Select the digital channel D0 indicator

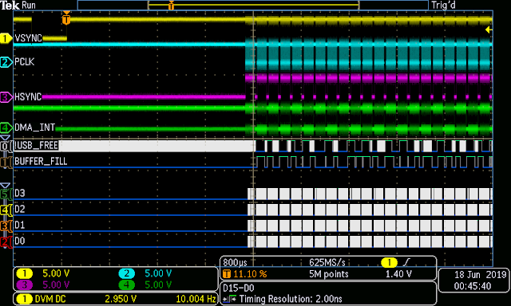[6, 241]
